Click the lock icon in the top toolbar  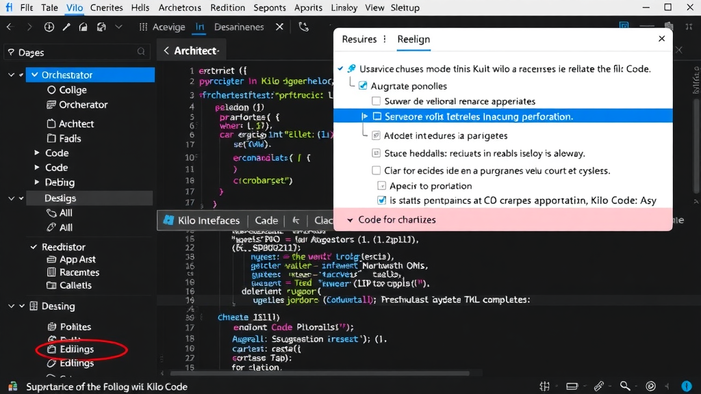84,27
